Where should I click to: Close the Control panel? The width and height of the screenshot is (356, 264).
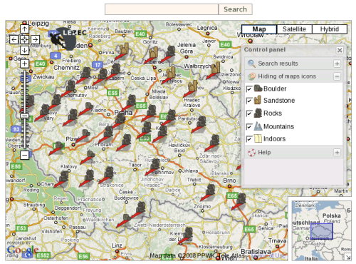pos(340,50)
